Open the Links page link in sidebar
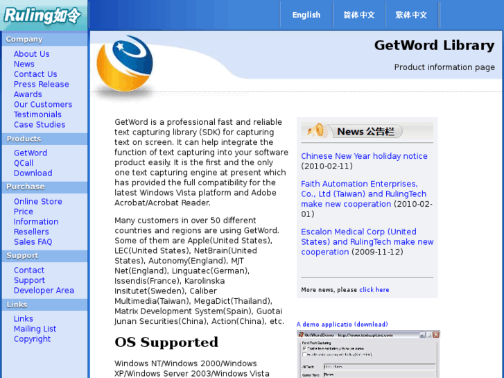This screenshot has height=378, width=504. tap(23, 318)
